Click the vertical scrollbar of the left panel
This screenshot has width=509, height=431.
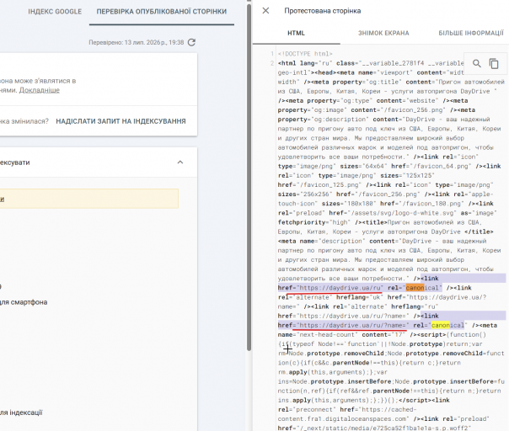(x=249, y=175)
